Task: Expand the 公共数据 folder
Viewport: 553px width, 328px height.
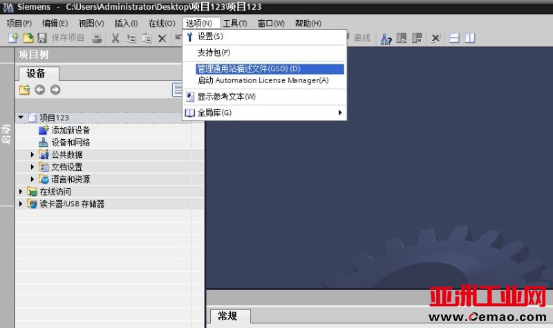Action: pos(32,155)
